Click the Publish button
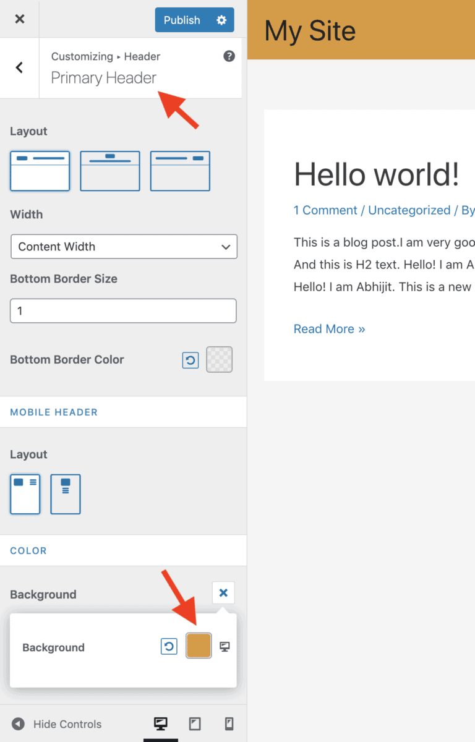This screenshot has height=742, width=475. pos(182,20)
